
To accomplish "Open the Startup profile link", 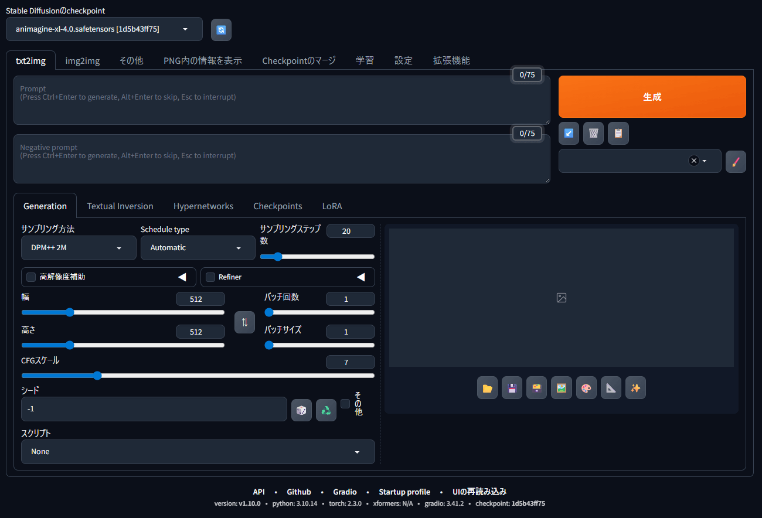I will pyautogui.click(x=404, y=492).
